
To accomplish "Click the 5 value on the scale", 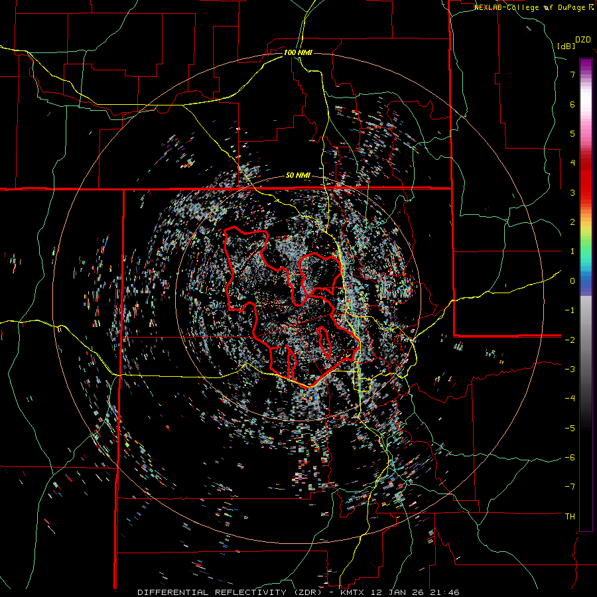I will pyautogui.click(x=572, y=133).
